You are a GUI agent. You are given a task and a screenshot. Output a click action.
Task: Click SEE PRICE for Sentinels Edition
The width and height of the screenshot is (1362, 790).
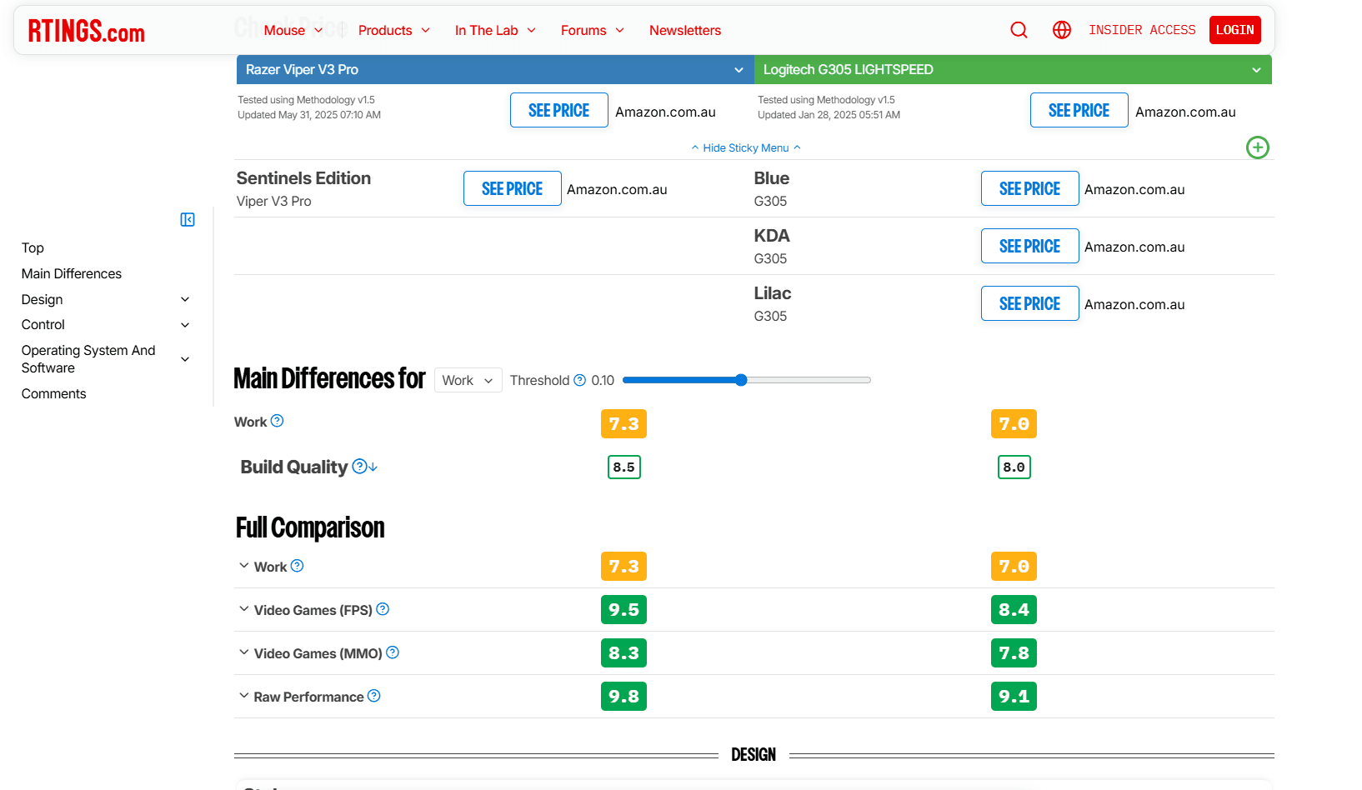click(513, 188)
